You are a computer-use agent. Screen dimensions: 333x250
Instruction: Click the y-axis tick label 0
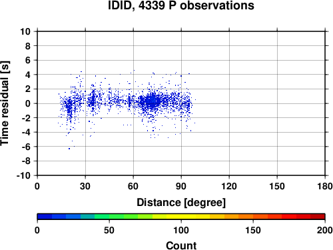28,103
